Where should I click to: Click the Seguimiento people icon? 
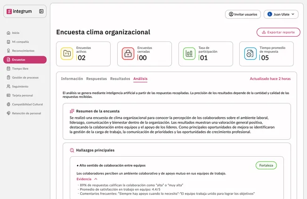coord(8,87)
